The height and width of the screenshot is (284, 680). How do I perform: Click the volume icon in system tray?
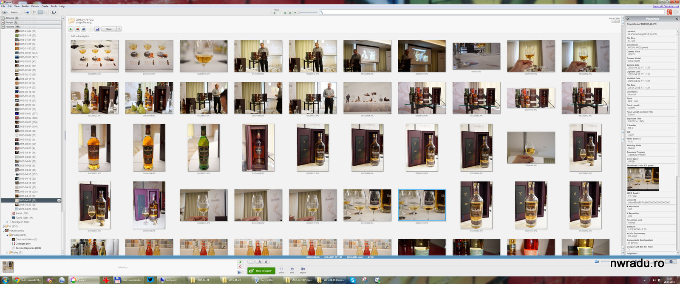654,280
